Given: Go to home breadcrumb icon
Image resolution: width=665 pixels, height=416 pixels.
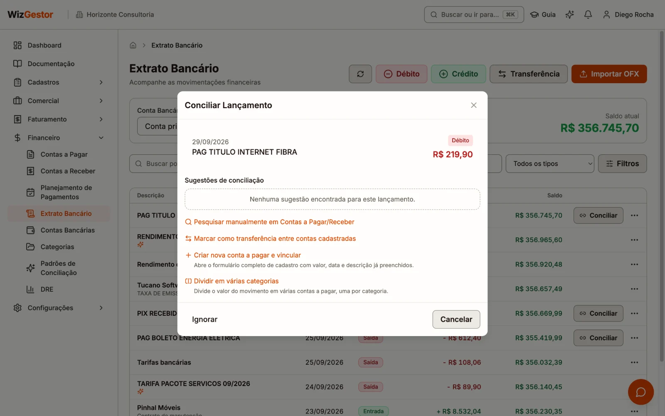Looking at the screenshot, I should pos(133,45).
